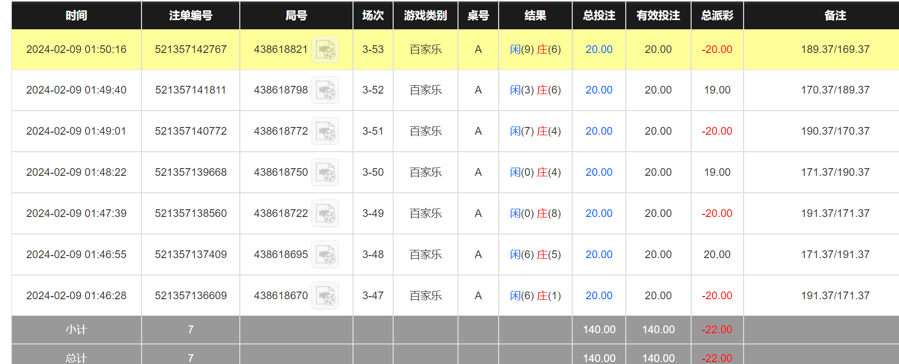Viewport: 899px width, 364px height.
Task: Click session number 3-53
Action: [373, 49]
